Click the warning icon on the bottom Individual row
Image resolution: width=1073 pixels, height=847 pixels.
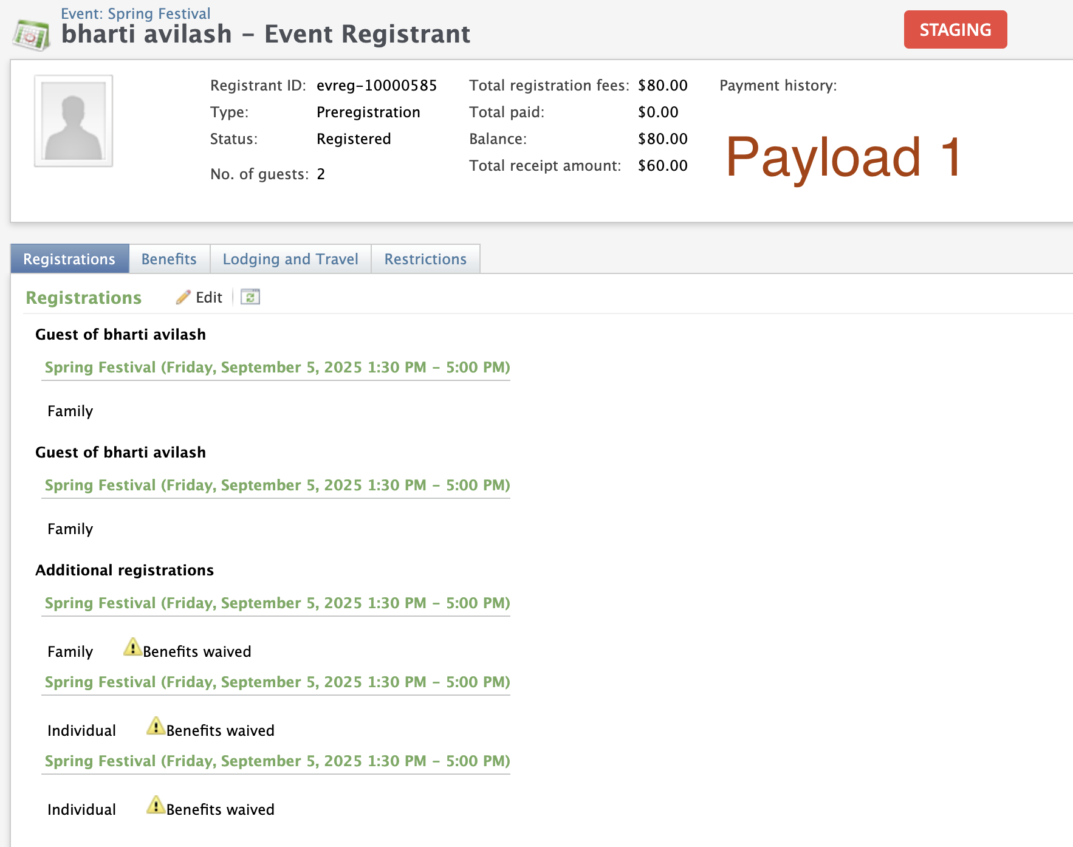pyautogui.click(x=156, y=805)
